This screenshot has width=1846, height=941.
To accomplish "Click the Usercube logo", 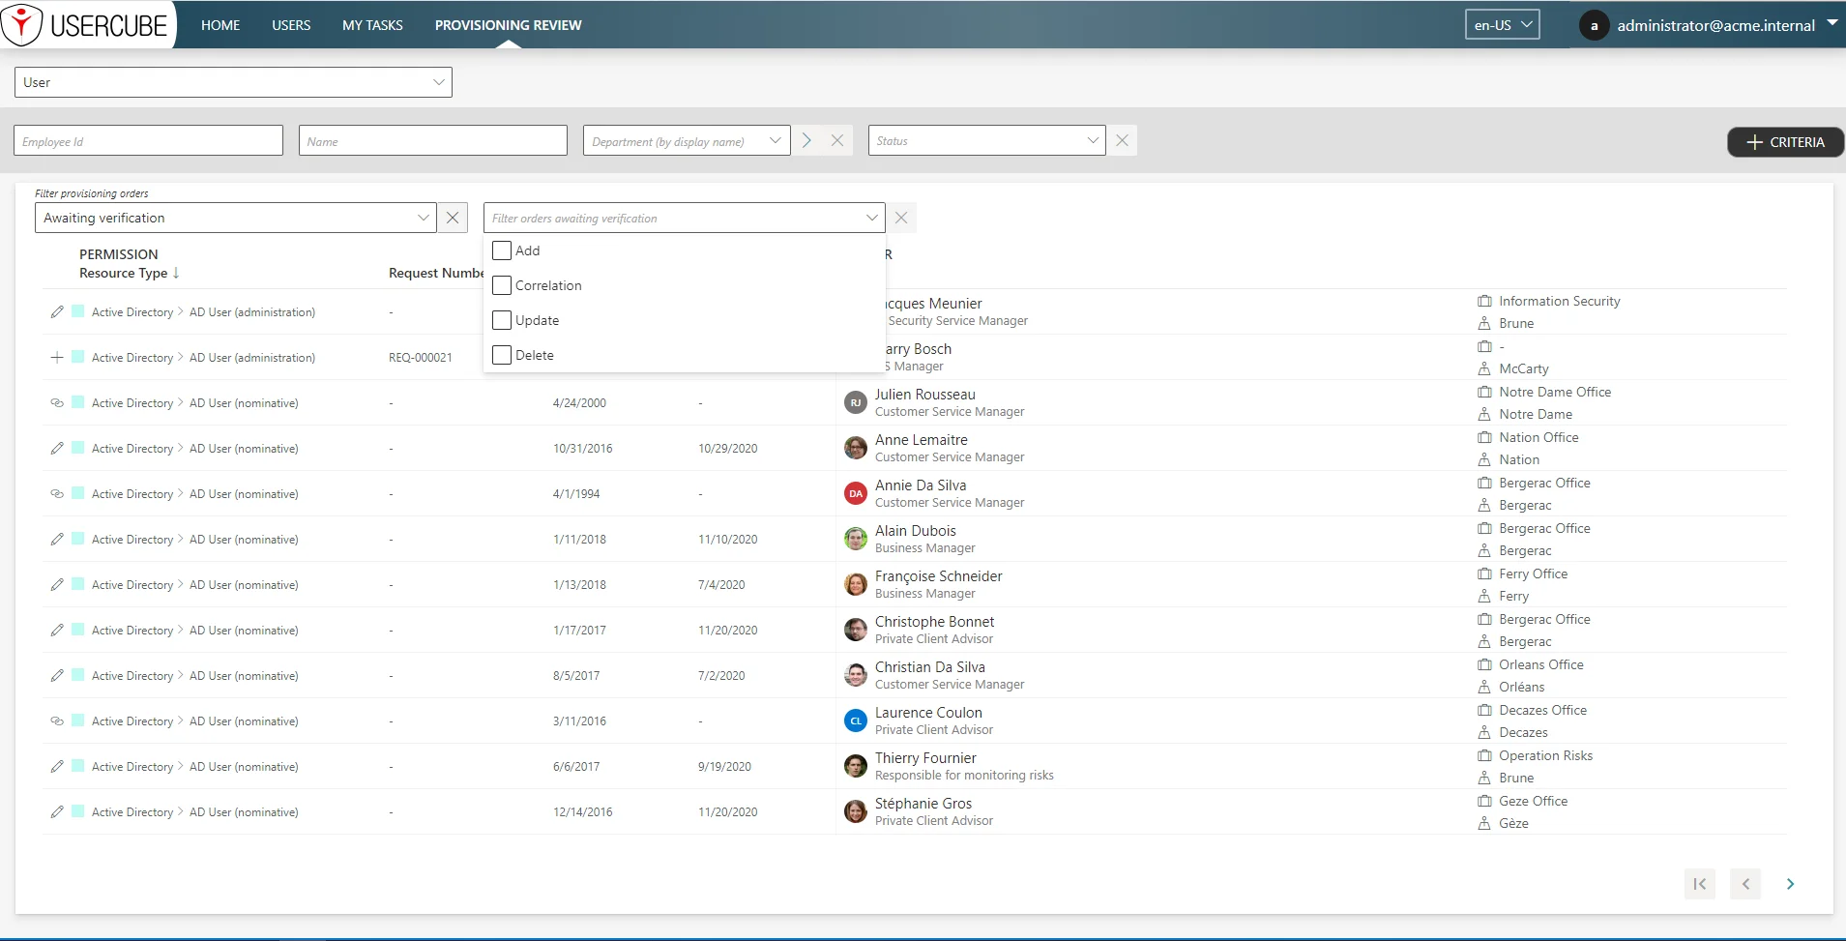I will click(87, 24).
